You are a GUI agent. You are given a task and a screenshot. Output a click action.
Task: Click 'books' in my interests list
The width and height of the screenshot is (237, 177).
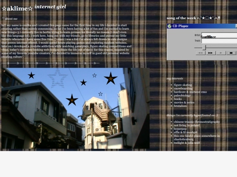[178, 99]
